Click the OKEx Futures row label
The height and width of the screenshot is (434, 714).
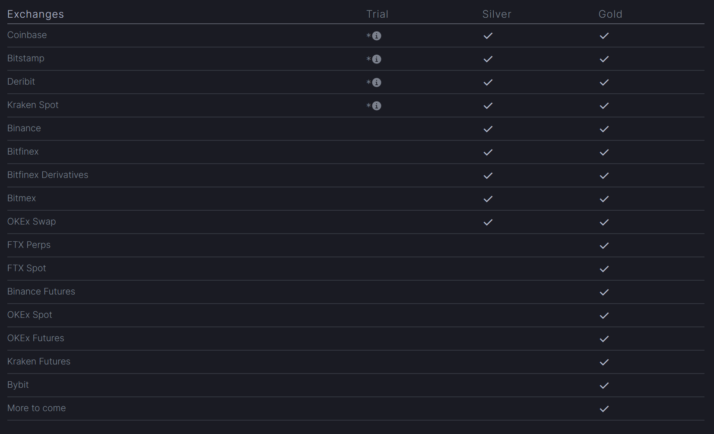click(x=35, y=338)
